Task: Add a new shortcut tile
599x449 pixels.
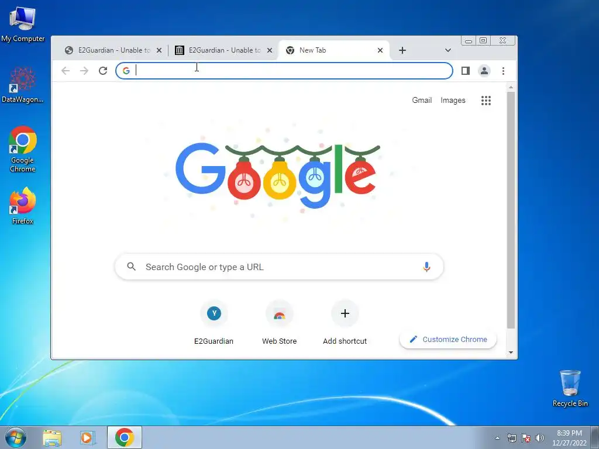Action: [x=345, y=323]
